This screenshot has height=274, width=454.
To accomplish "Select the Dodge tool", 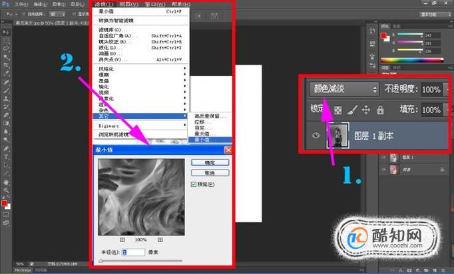I will coord(6,140).
